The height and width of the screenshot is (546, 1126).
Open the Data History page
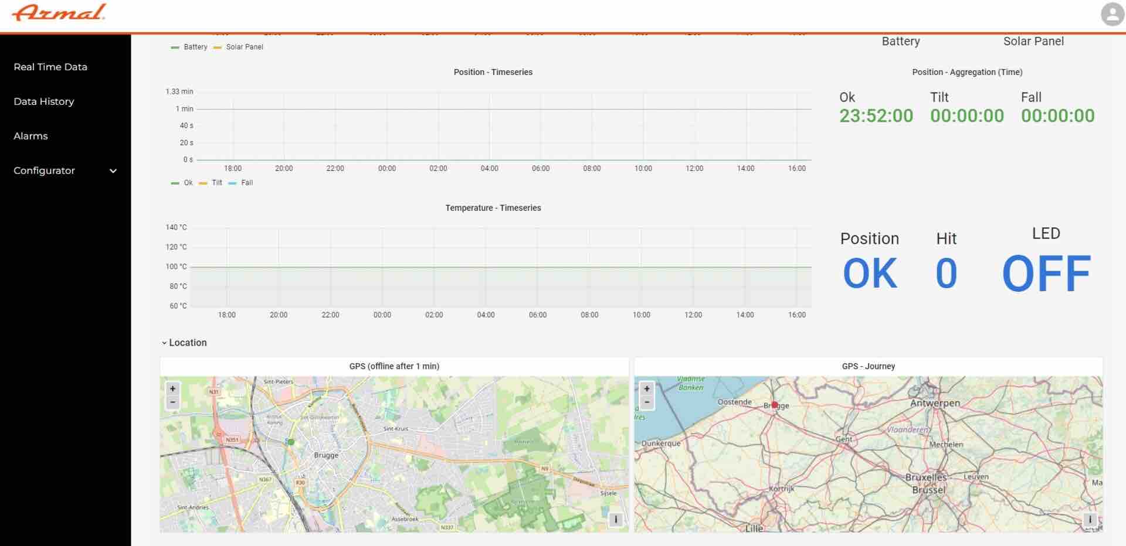[44, 101]
